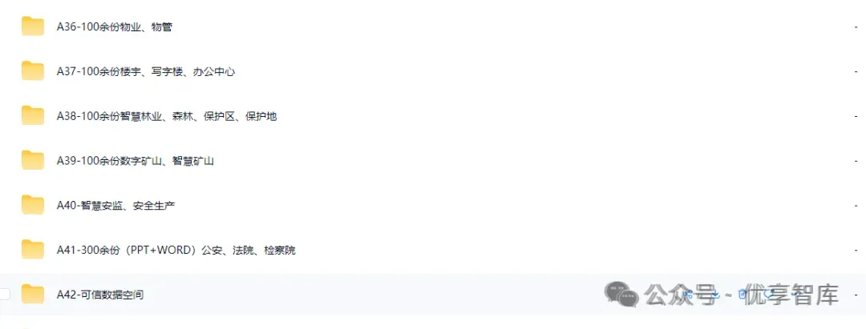The height and width of the screenshot is (329, 866).
Task: Click the A42 可信数据空间 folder icon
Action: coord(33,295)
